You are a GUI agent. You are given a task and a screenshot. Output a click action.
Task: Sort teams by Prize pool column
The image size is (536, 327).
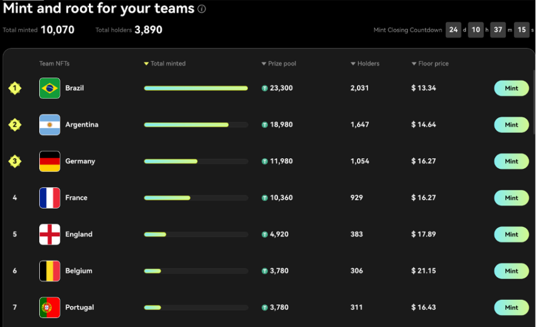[x=279, y=64]
